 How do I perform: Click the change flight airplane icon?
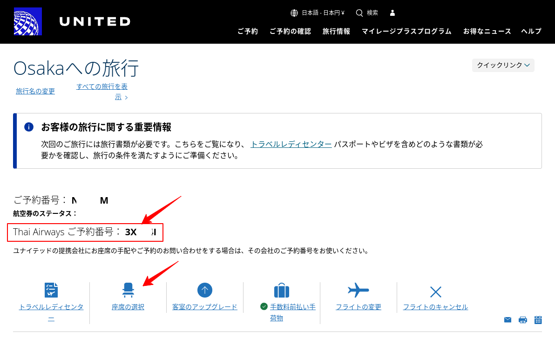click(x=358, y=290)
